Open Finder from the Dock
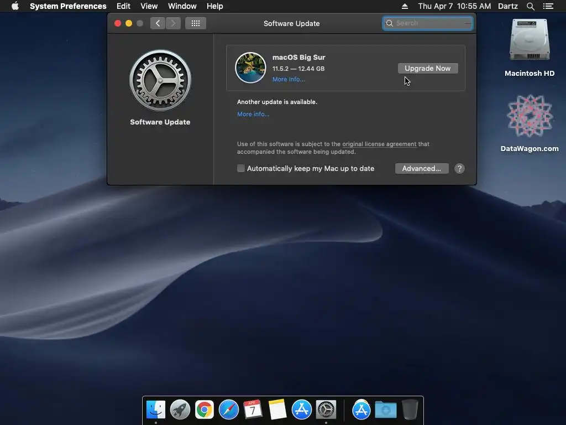 click(155, 410)
